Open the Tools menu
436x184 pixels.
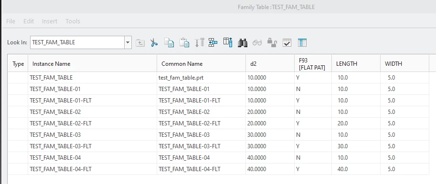tap(73, 21)
